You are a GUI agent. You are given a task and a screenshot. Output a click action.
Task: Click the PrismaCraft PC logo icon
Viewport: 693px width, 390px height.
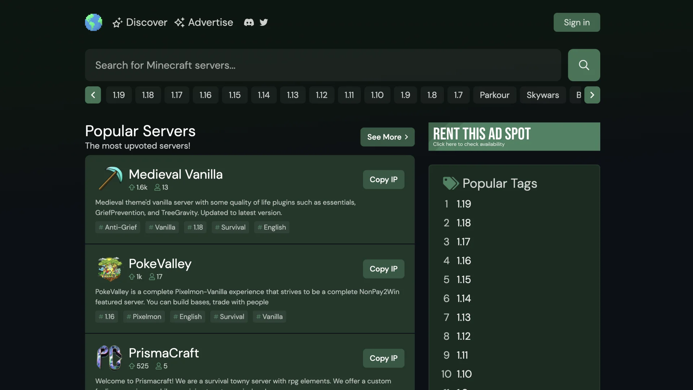[x=109, y=357]
